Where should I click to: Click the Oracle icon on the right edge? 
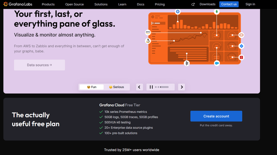coord(241,35)
